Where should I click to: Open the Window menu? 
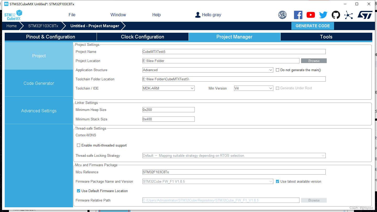click(x=118, y=15)
